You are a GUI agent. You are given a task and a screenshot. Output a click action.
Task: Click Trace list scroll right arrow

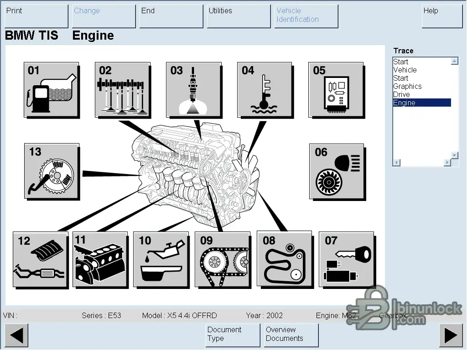447,163
